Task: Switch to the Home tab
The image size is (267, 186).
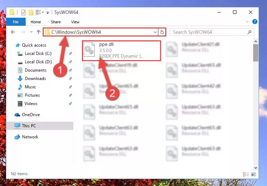Action: click(x=36, y=22)
